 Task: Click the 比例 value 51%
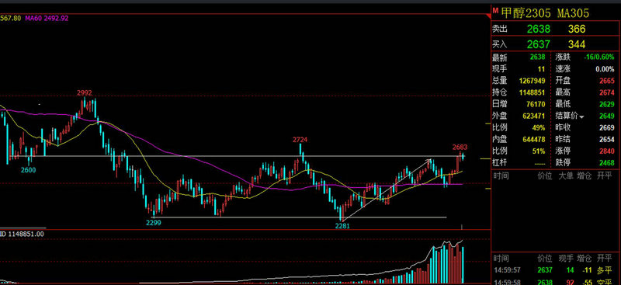pos(539,151)
